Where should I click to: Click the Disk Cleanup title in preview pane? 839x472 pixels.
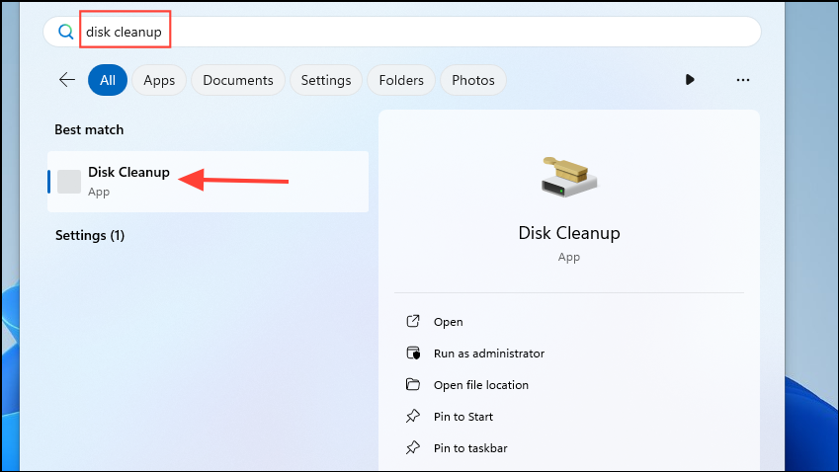pyautogui.click(x=569, y=233)
